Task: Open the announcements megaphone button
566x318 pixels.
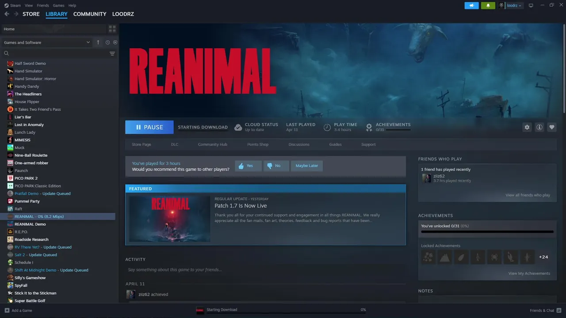Action: click(471, 5)
